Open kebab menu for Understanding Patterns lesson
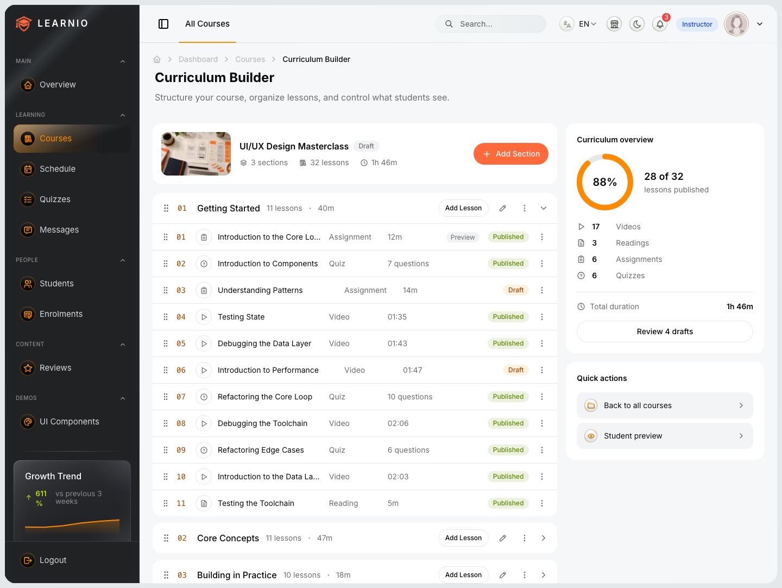782x588 pixels. pos(542,290)
